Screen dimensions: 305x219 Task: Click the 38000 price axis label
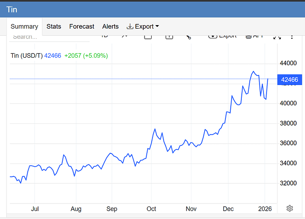(288, 123)
